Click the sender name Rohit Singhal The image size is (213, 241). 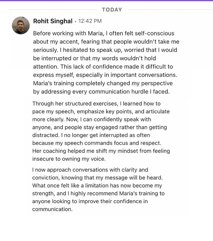coord(53,21)
